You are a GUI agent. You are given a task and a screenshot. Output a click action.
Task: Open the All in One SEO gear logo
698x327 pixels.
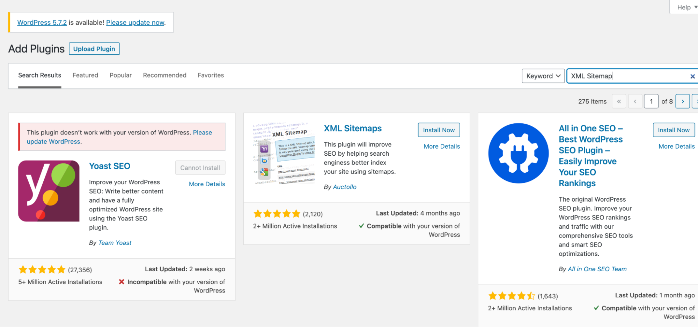519,153
